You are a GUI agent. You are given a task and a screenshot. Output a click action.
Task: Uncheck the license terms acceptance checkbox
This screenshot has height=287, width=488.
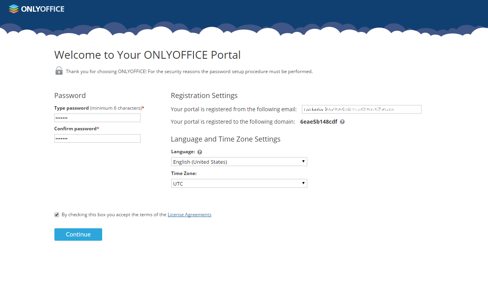pyautogui.click(x=57, y=215)
